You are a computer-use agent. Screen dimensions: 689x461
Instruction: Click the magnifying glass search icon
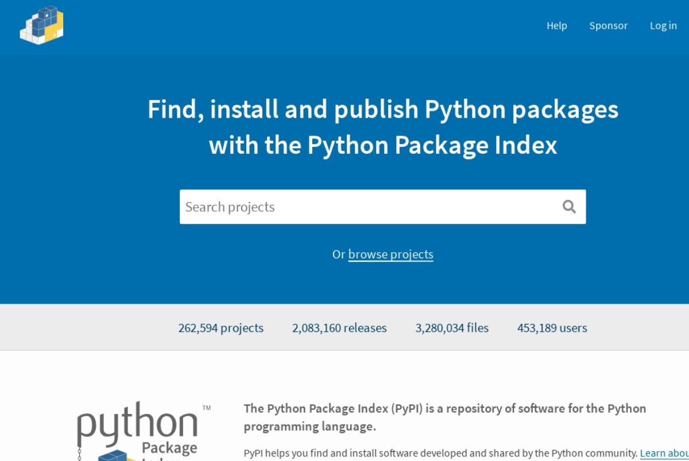569,207
